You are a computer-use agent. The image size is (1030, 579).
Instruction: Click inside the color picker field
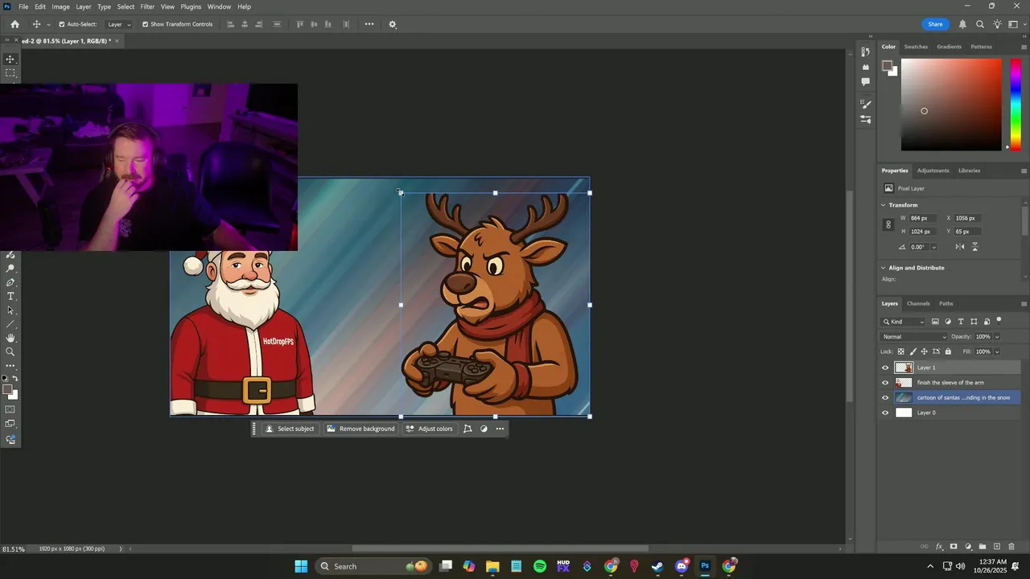(x=951, y=105)
